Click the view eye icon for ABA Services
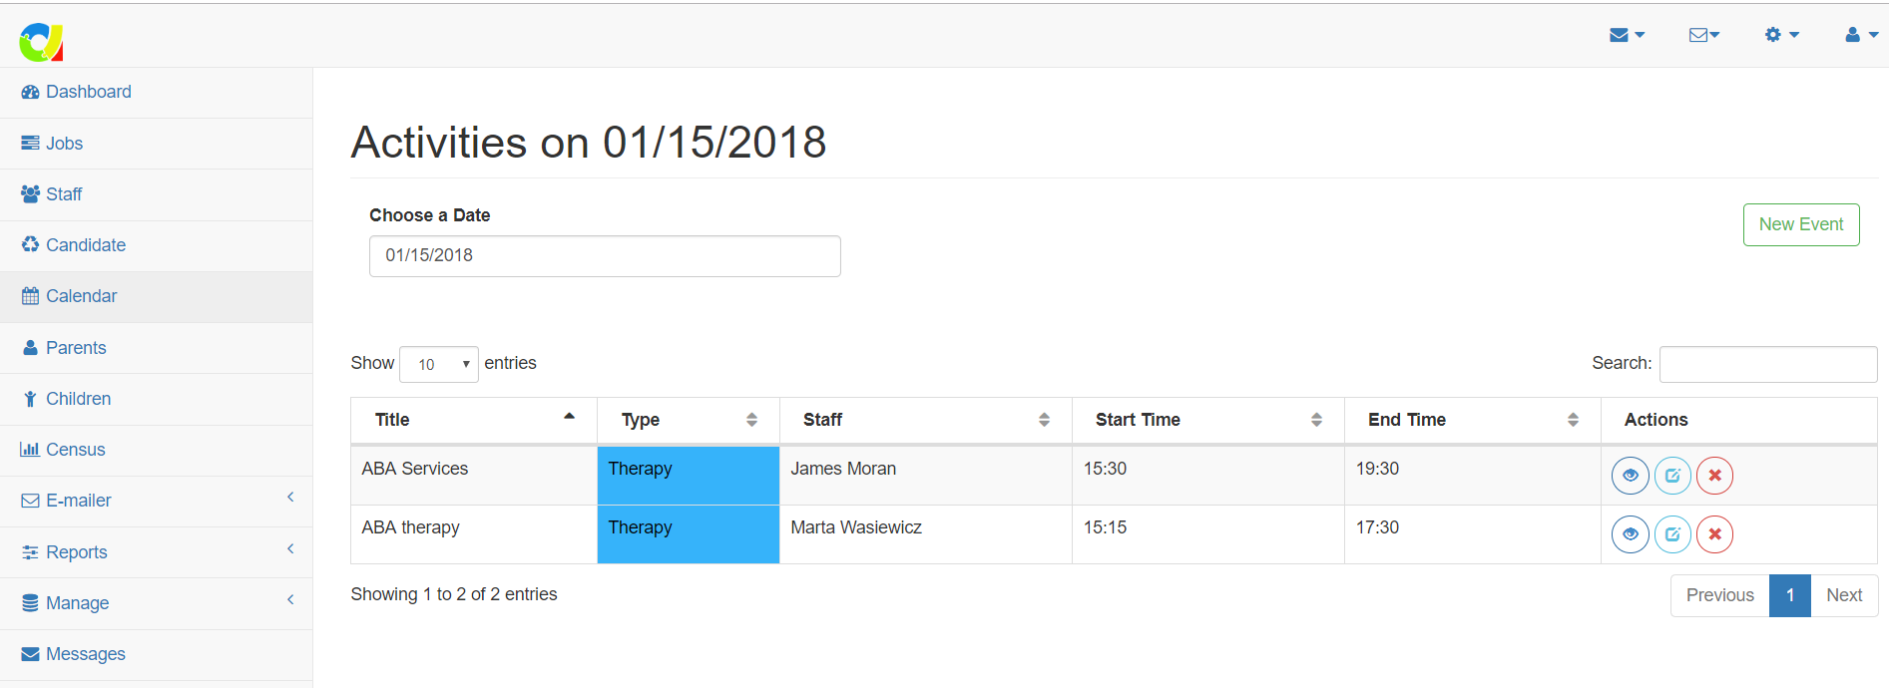This screenshot has height=688, width=1889. point(1630,476)
